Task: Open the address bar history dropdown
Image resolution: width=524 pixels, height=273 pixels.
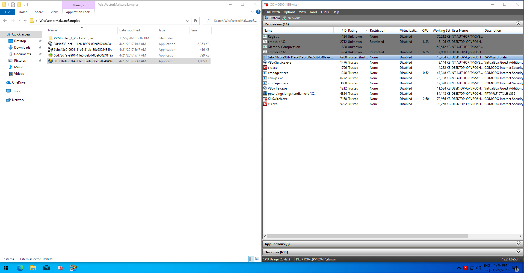Action: (187, 21)
